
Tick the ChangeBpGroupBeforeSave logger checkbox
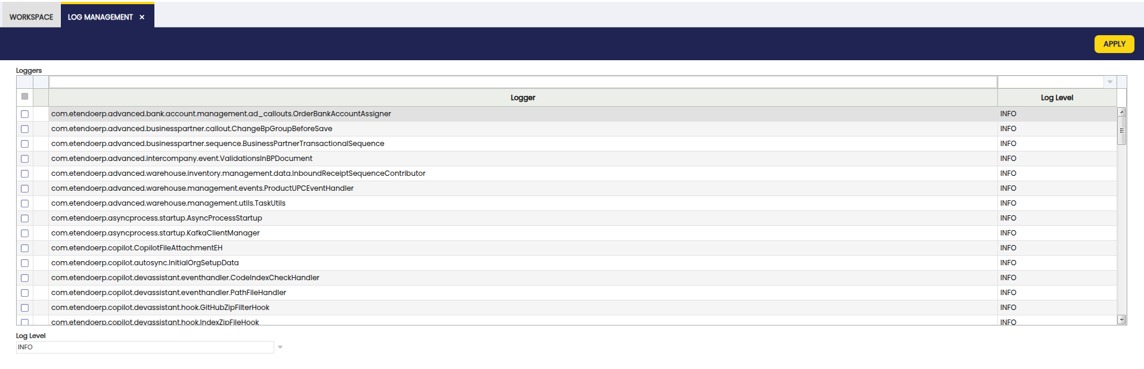[24, 129]
